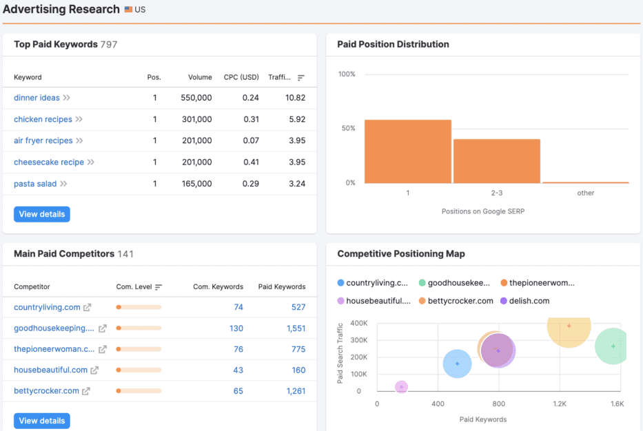Screen dimensions: 643x431
Task: Open thepioneerwoman external link icon
Action: click(x=103, y=349)
